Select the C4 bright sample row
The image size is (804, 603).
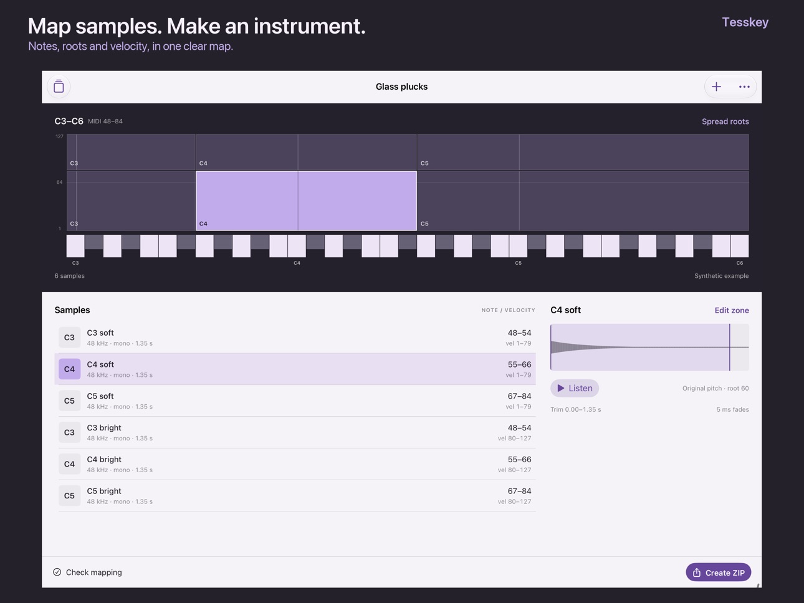tap(295, 464)
